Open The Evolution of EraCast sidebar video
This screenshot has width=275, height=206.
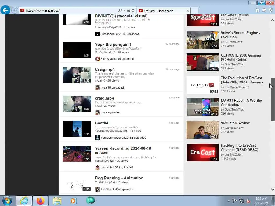[242, 80]
